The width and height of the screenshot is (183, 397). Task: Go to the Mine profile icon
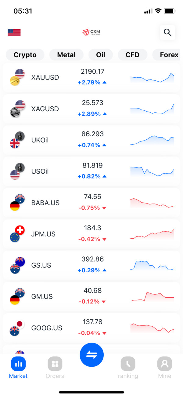pyautogui.click(x=164, y=364)
